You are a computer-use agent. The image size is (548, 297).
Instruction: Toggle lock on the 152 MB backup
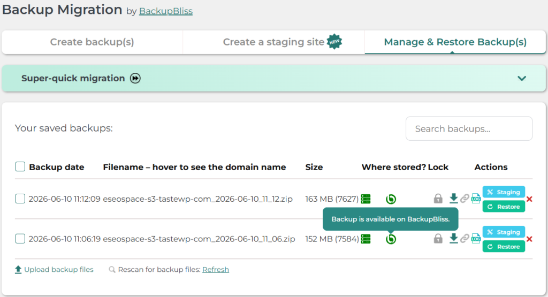(x=438, y=239)
